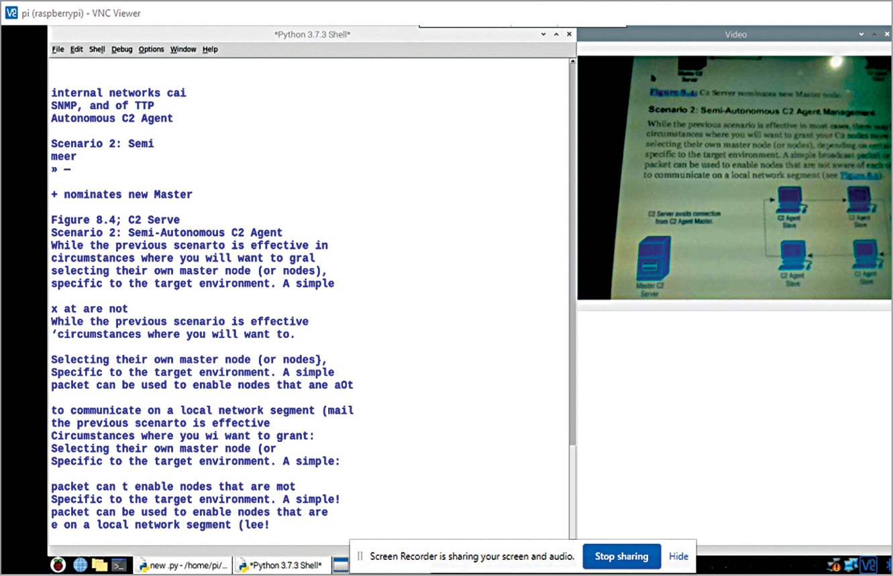
Task: Expand the Options menu
Action: (x=151, y=50)
